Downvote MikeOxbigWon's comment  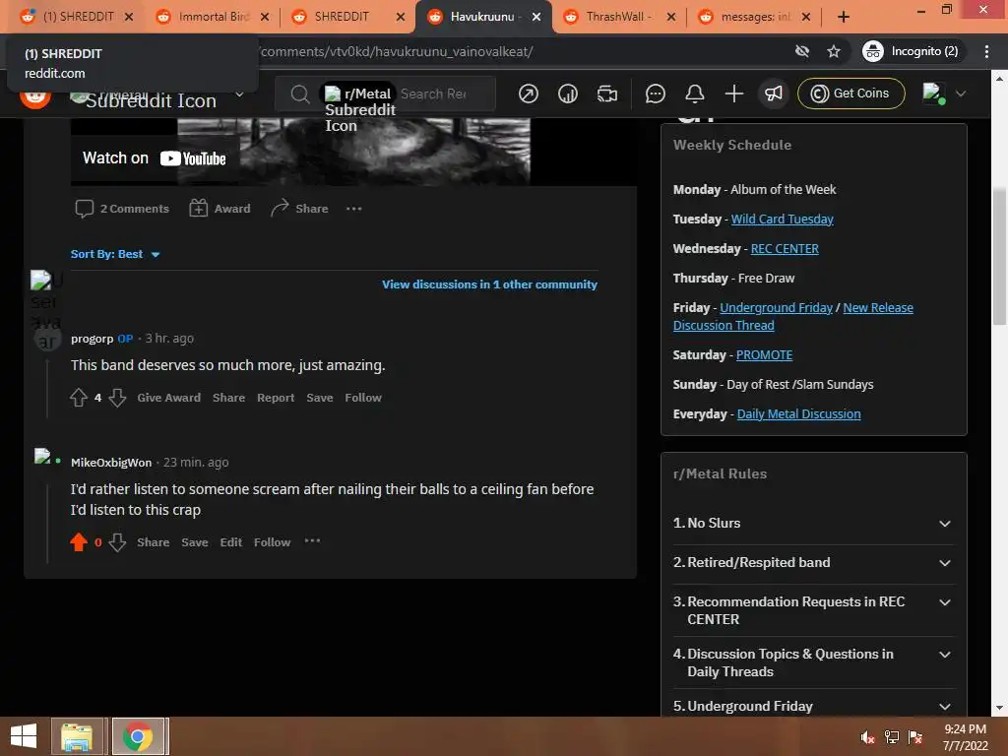click(117, 542)
